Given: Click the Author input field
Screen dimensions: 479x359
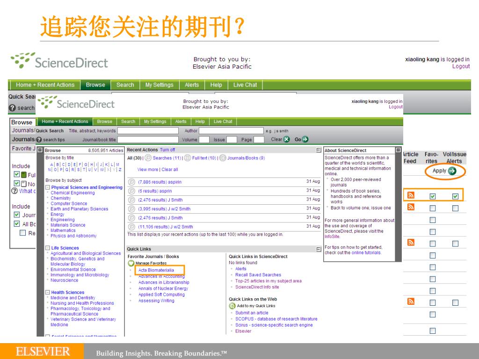Looking at the screenshot, I should [x=231, y=131].
